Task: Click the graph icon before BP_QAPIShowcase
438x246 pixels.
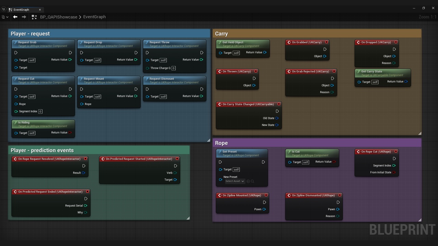Action: point(34,17)
